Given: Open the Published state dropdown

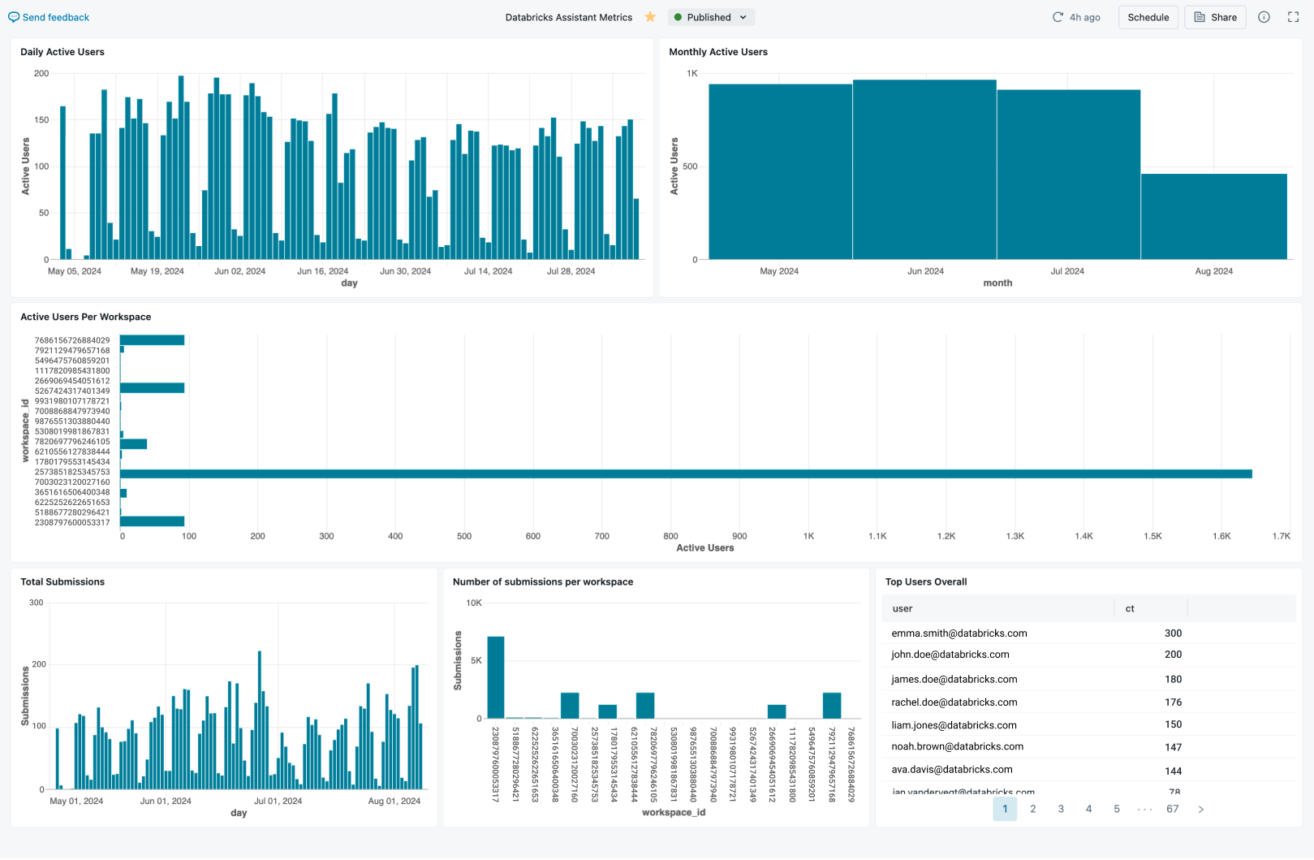Looking at the screenshot, I should 711,16.
